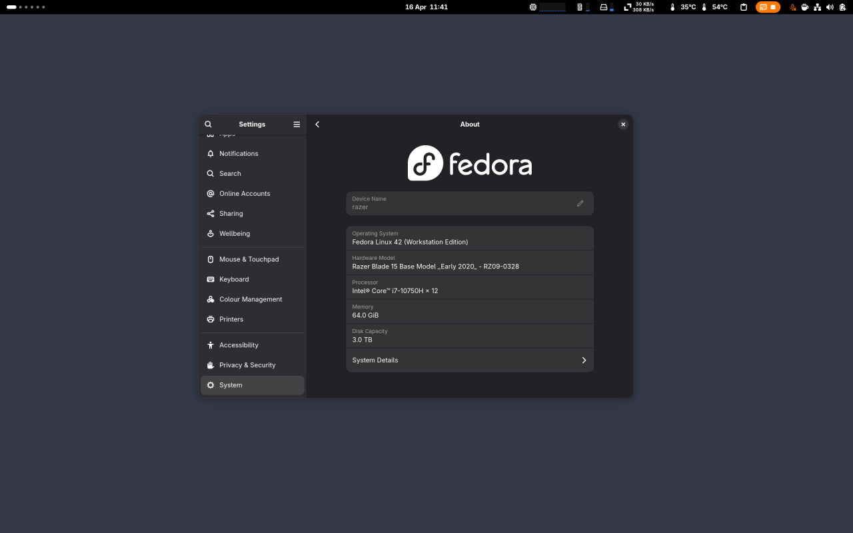Click the disk activity indicator in the panel
The width and height of the screenshot is (853, 533).
point(604,7)
